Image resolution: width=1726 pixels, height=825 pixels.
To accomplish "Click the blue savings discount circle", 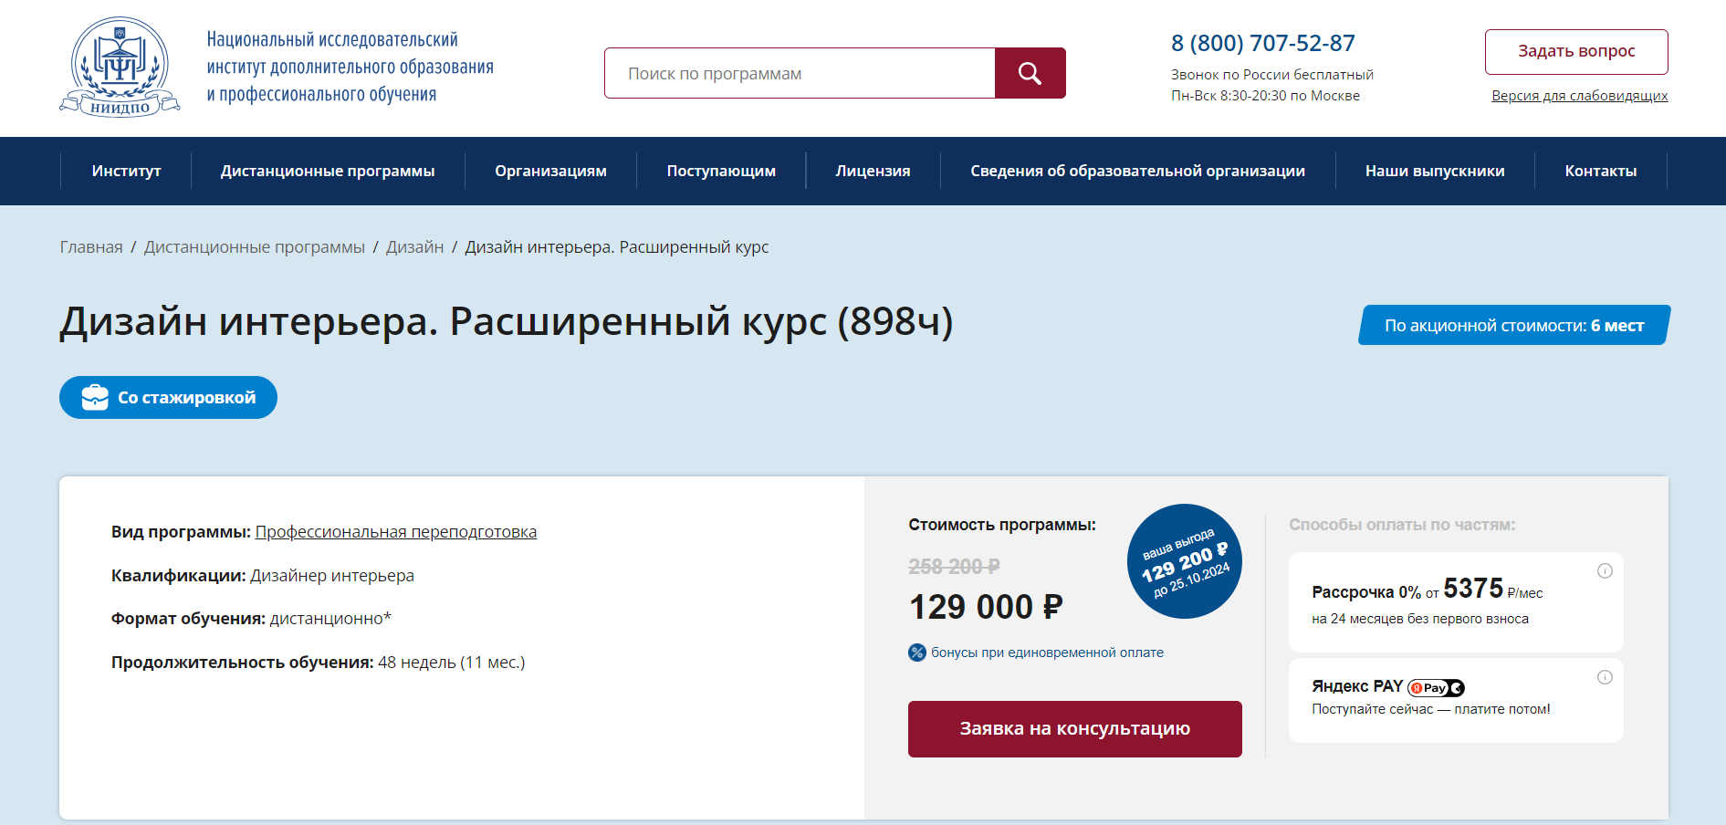I will [1185, 561].
